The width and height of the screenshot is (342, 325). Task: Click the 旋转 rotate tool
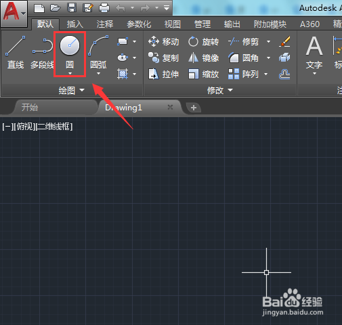click(x=203, y=42)
